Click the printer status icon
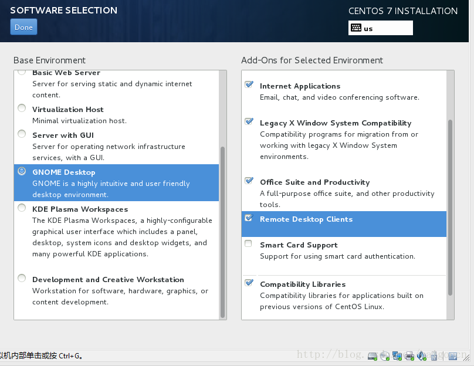The image size is (474, 366). coord(409,355)
